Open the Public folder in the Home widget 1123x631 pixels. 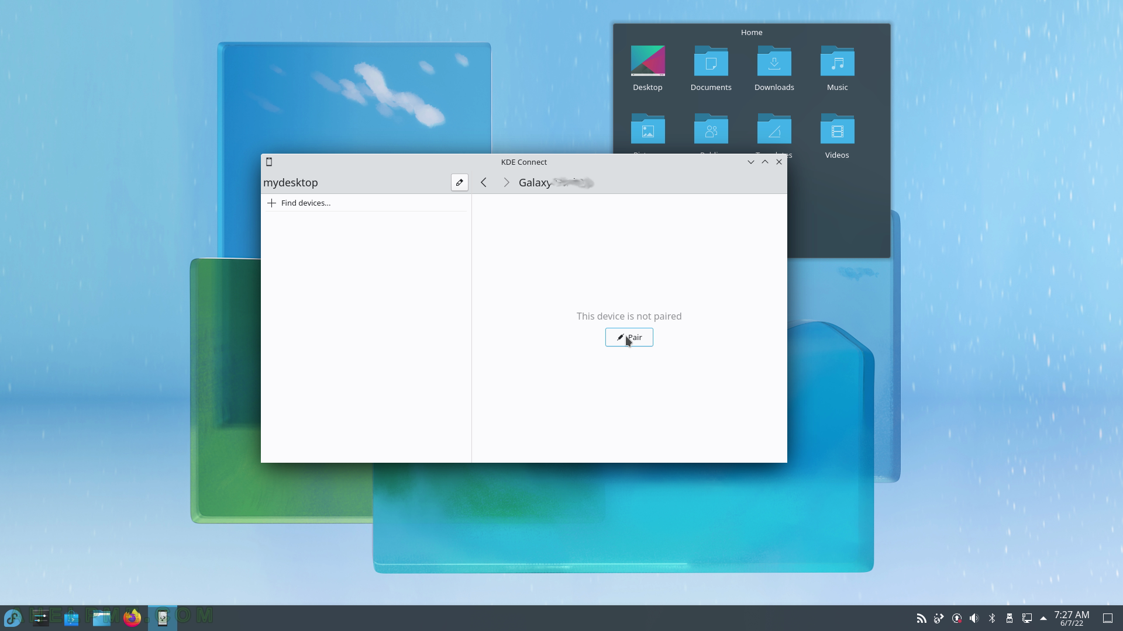point(711,133)
